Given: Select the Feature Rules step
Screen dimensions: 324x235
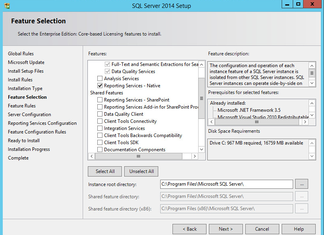Looking at the screenshot, I should pyautogui.click(x=22, y=106).
